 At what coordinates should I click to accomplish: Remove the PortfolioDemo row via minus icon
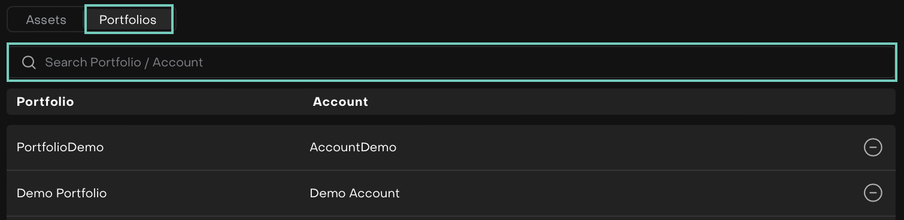click(873, 147)
